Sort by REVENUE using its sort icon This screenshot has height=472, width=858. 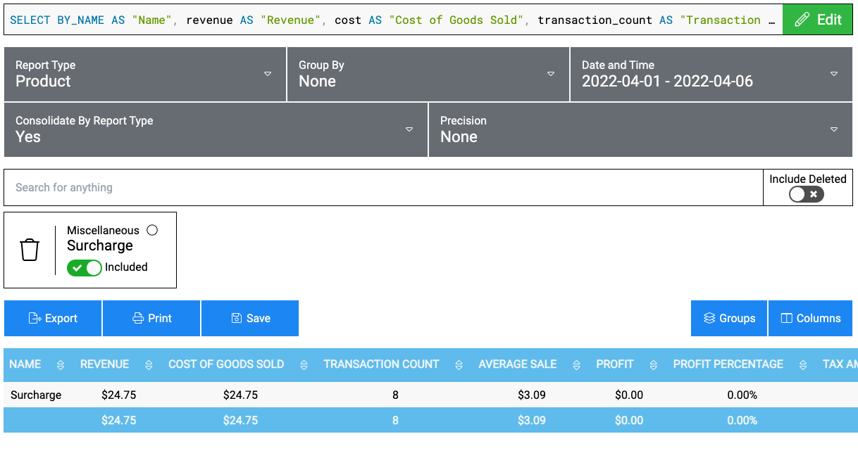[149, 364]
